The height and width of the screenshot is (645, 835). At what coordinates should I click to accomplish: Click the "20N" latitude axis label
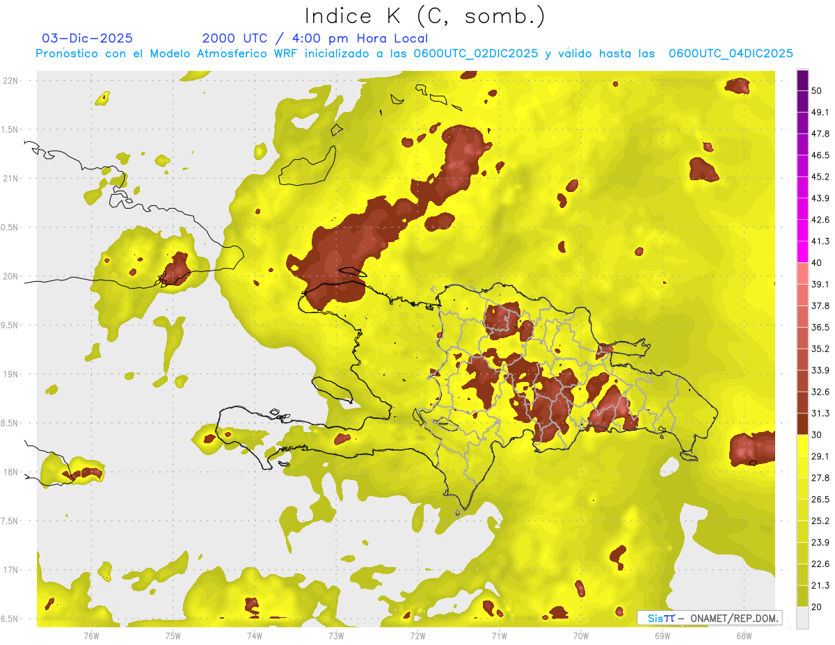click(x=11, y=276)
